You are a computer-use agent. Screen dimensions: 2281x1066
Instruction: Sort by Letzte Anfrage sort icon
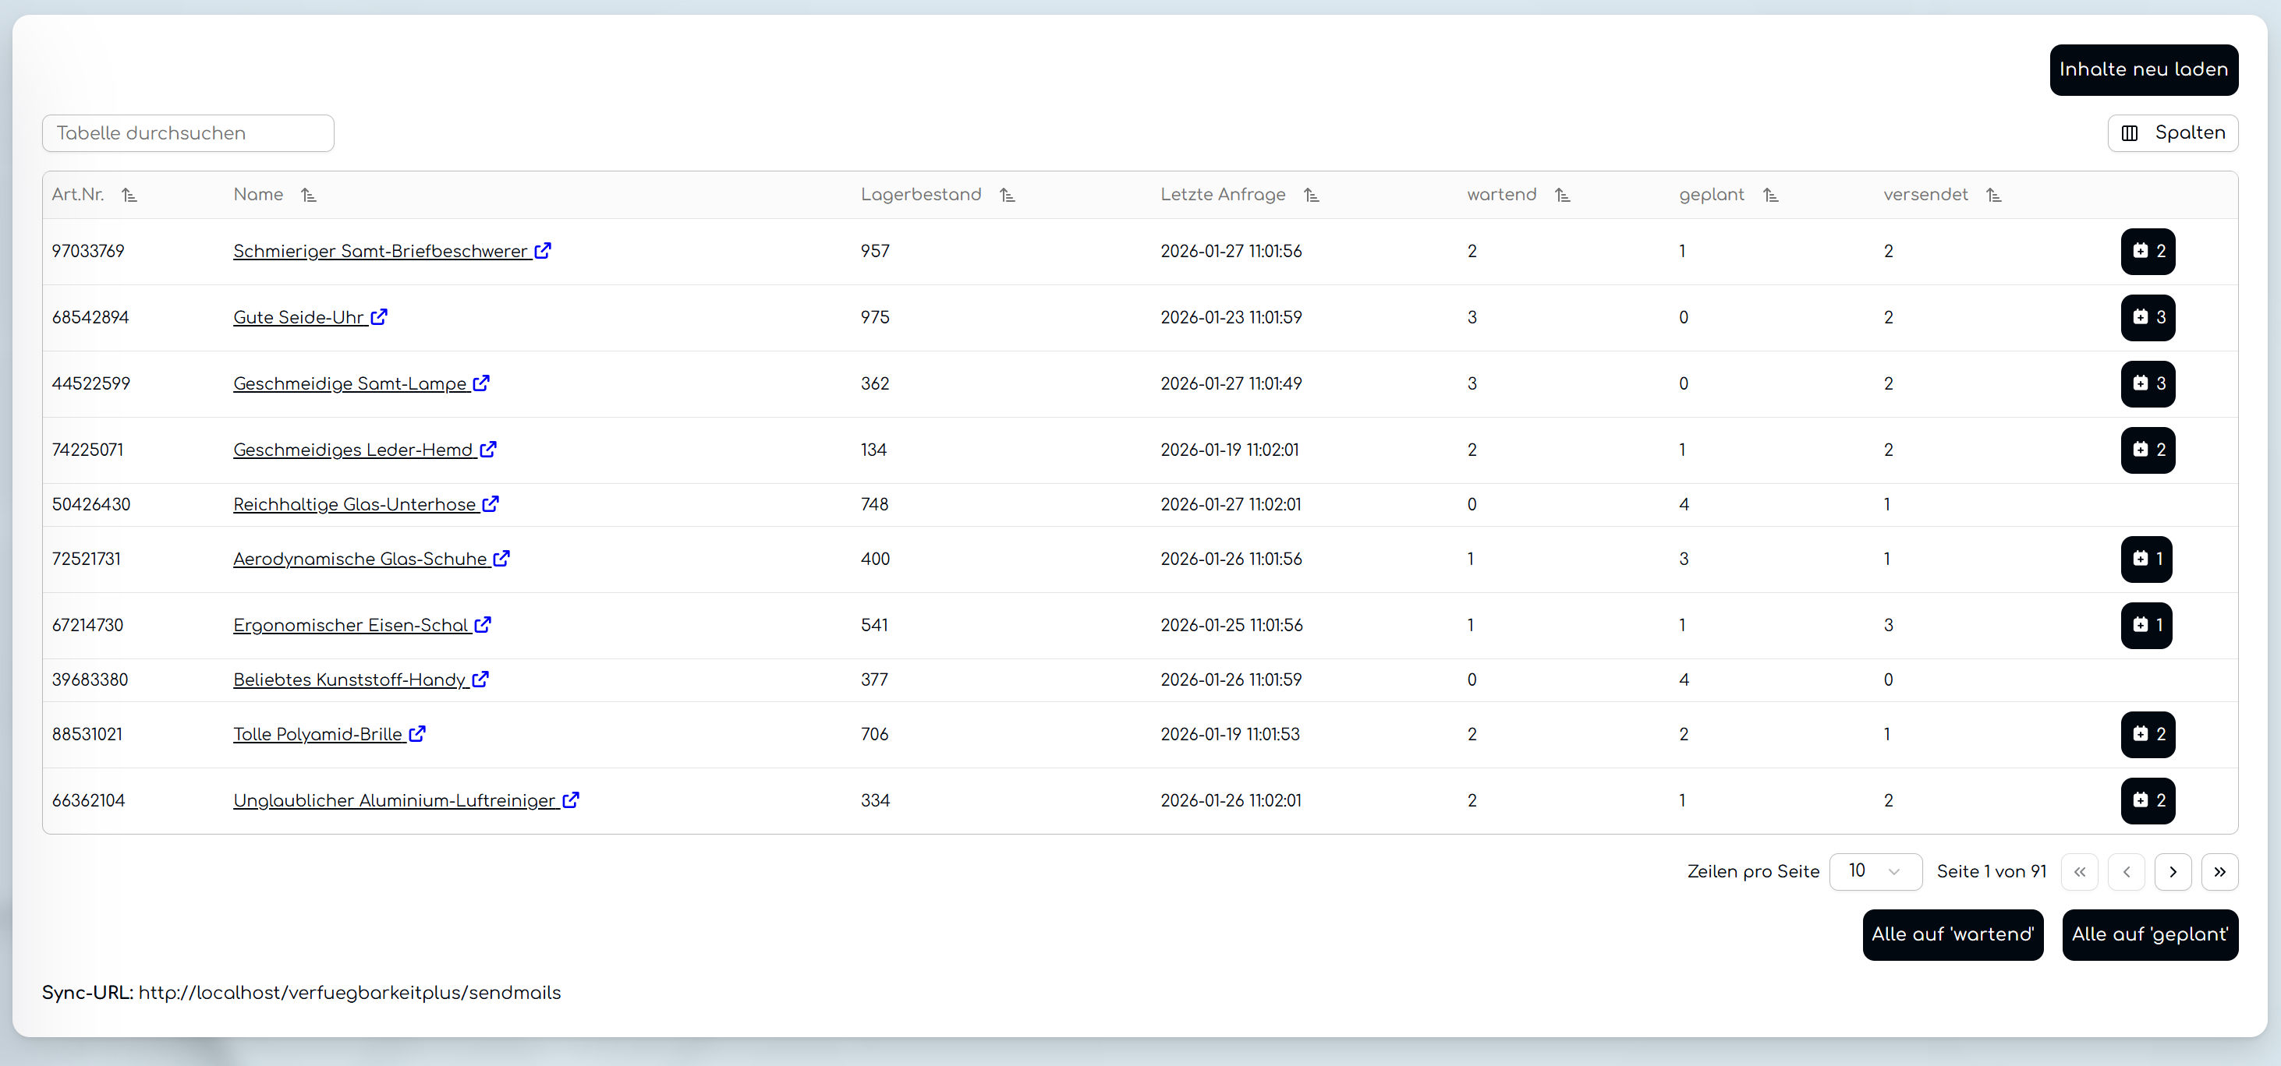click(1312, 196)
